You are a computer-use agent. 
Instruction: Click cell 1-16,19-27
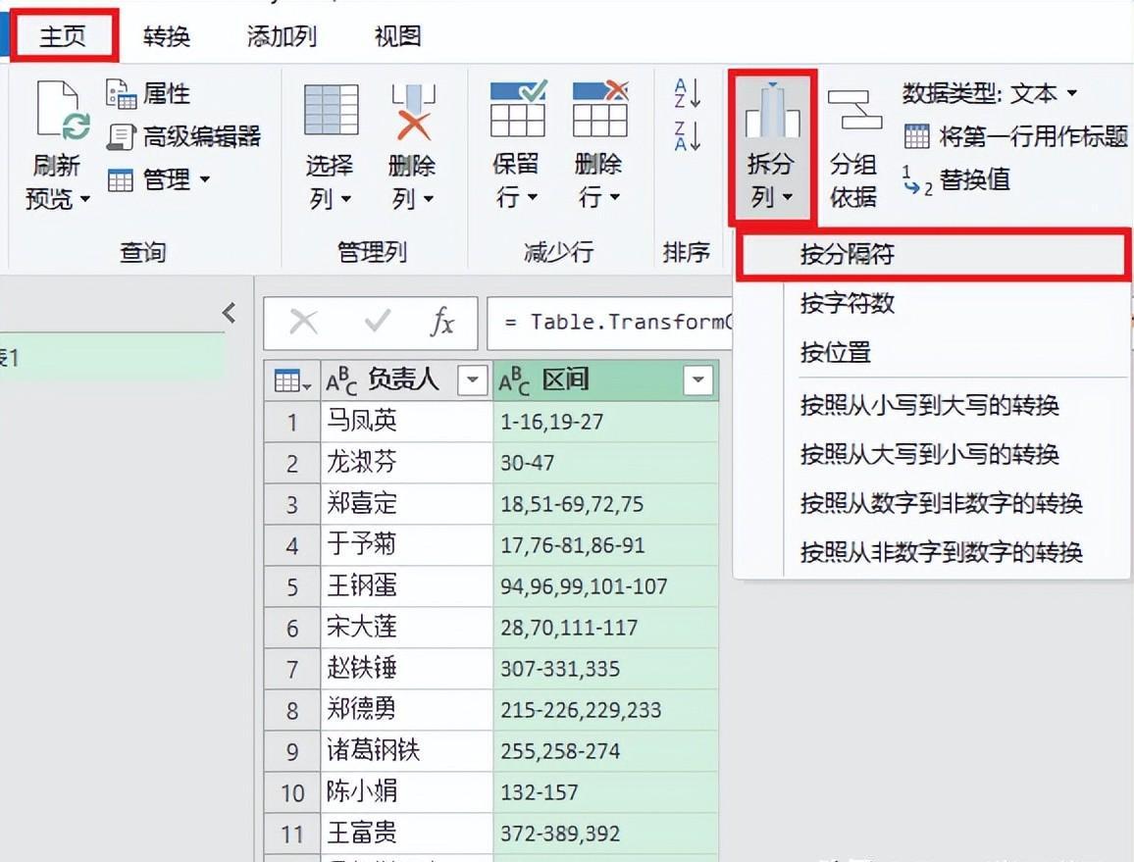[x=606, y=421]
